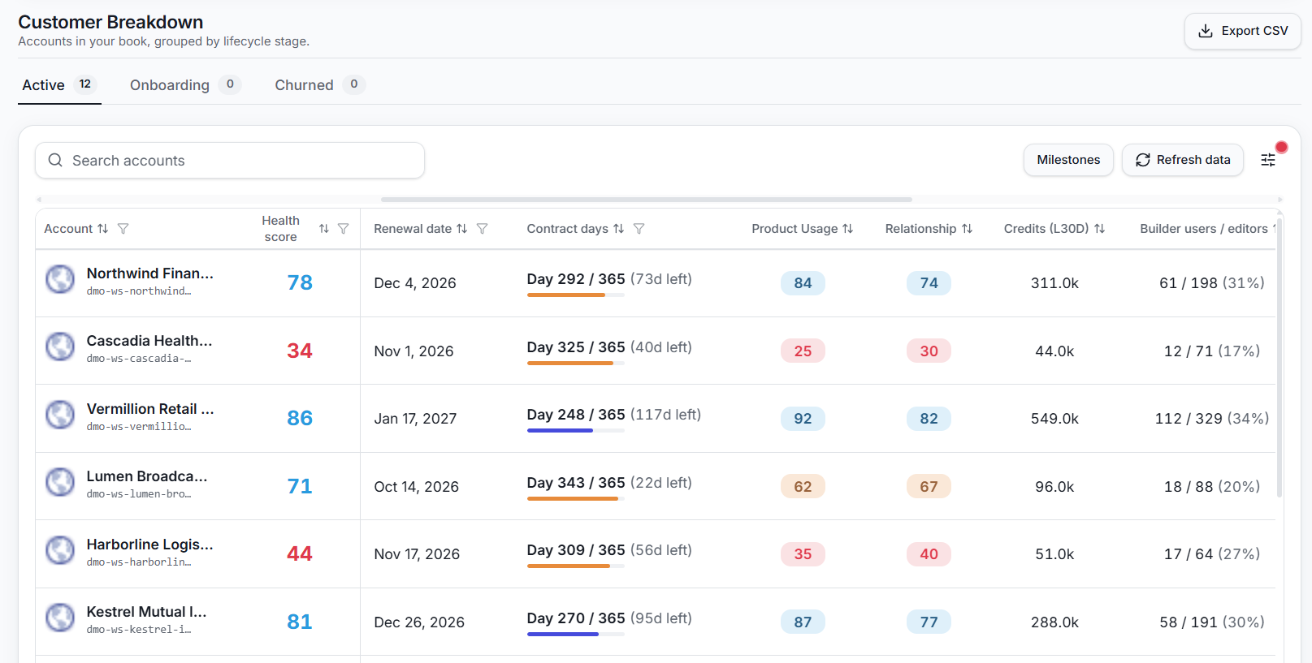This screenshot has height=663, width=1312.
Task: Click the Vermillion Retail account avatar icon
Action: point(60,415)
